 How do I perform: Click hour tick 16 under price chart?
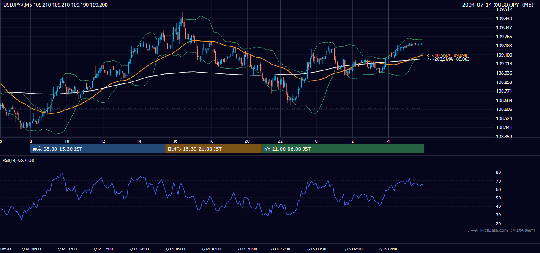click(175, 141)
